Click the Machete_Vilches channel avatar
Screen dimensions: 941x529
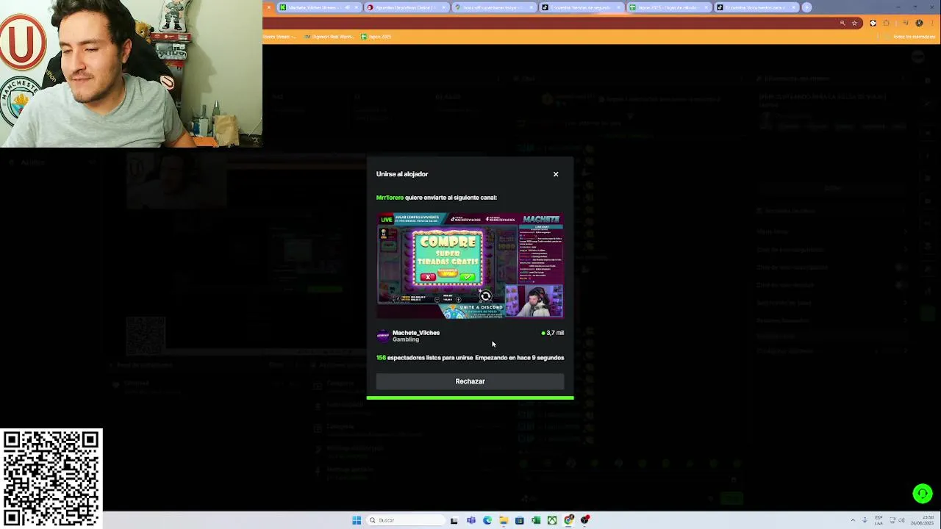[383, 336]
